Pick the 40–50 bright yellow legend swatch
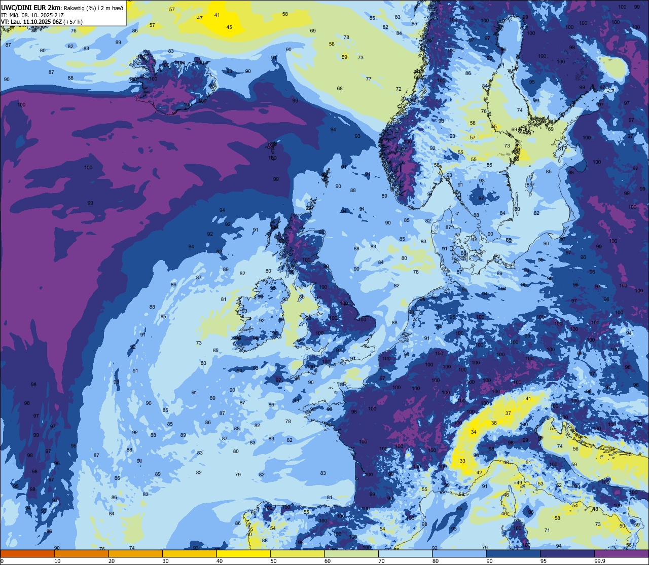649x565 pixels. [x=243, y=553]
